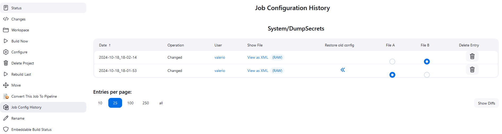Open Delete Project in sidebar
Image resolution: width=502 pixels, height=134 pixels.
pyautogui.click(x=43, y=63)
